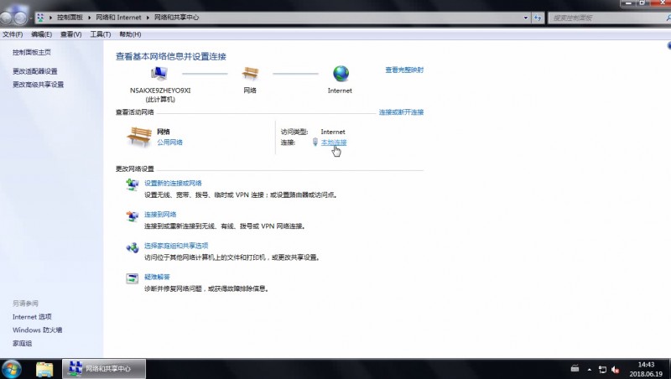This screenshot has width=671, height=379.
Task: Open the 疑难解答 link
Action: [x=157, y=277]
